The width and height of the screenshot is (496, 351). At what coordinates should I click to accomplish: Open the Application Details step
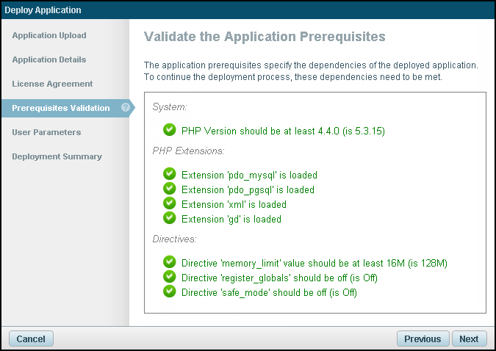tap(49, 59)
